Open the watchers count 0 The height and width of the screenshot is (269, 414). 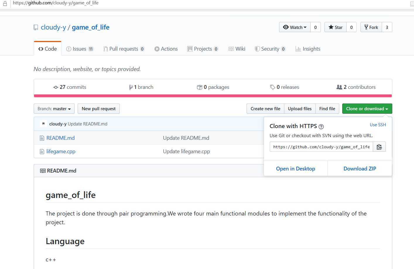[315, 27]
